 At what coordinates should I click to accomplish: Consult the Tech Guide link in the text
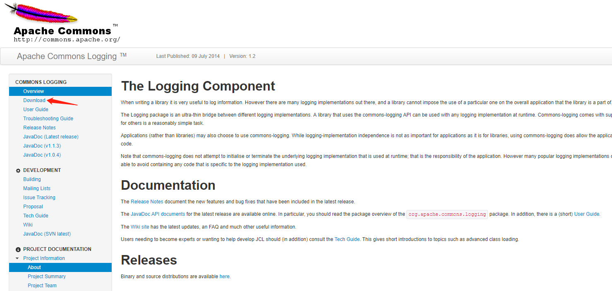tap(347, 239)
